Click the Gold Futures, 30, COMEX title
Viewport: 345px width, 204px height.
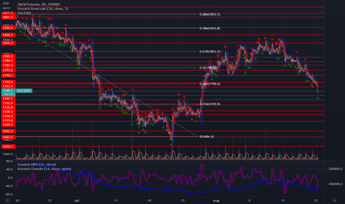tap(39, 4)
